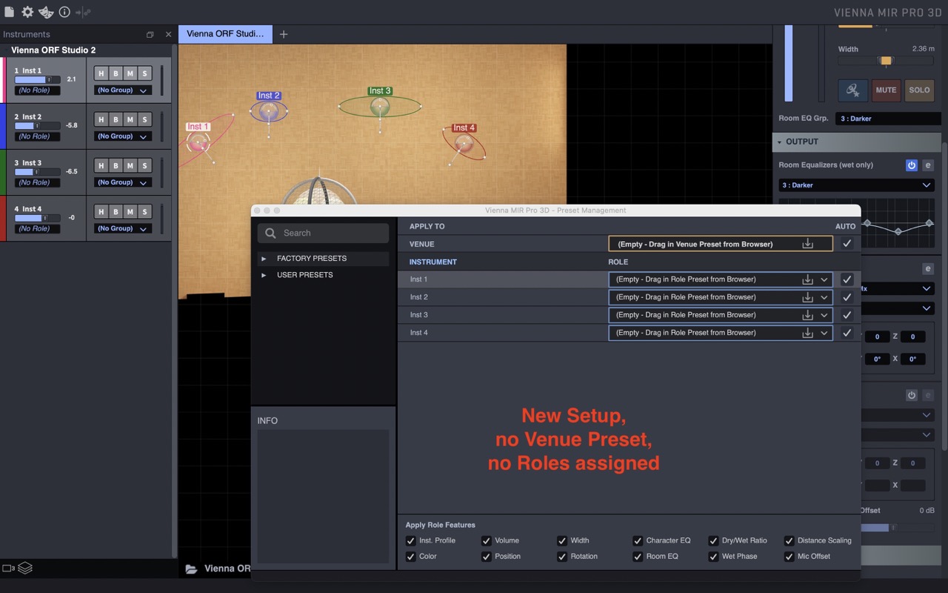This screenshot has width=948, height=593.
Task: Open Room Equalizers preset dropdown 3 : Darker
Action: 856,185
